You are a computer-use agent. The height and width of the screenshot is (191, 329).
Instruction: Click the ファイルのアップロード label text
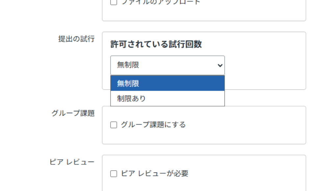[161, 2]
